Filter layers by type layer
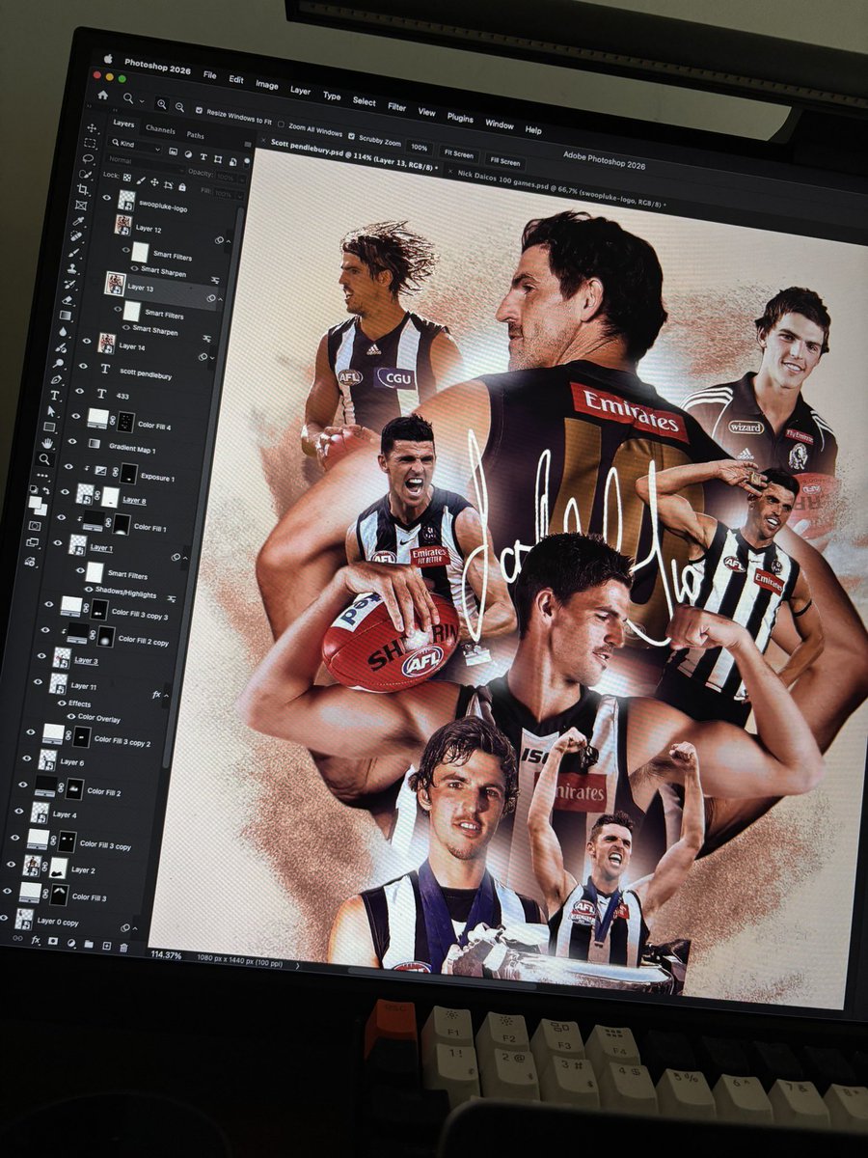The image size is (868, 1158). click(x=203, y=156)
